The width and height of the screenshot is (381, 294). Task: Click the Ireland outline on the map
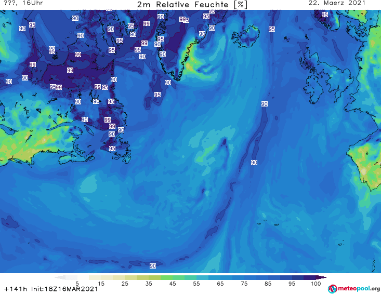pyautogui.click(x=313, y=89)
